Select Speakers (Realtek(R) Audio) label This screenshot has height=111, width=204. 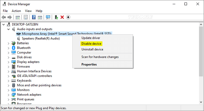(41, 38)
